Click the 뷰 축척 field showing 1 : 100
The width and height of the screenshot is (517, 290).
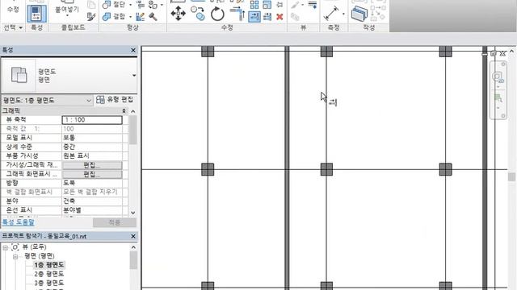92,120
